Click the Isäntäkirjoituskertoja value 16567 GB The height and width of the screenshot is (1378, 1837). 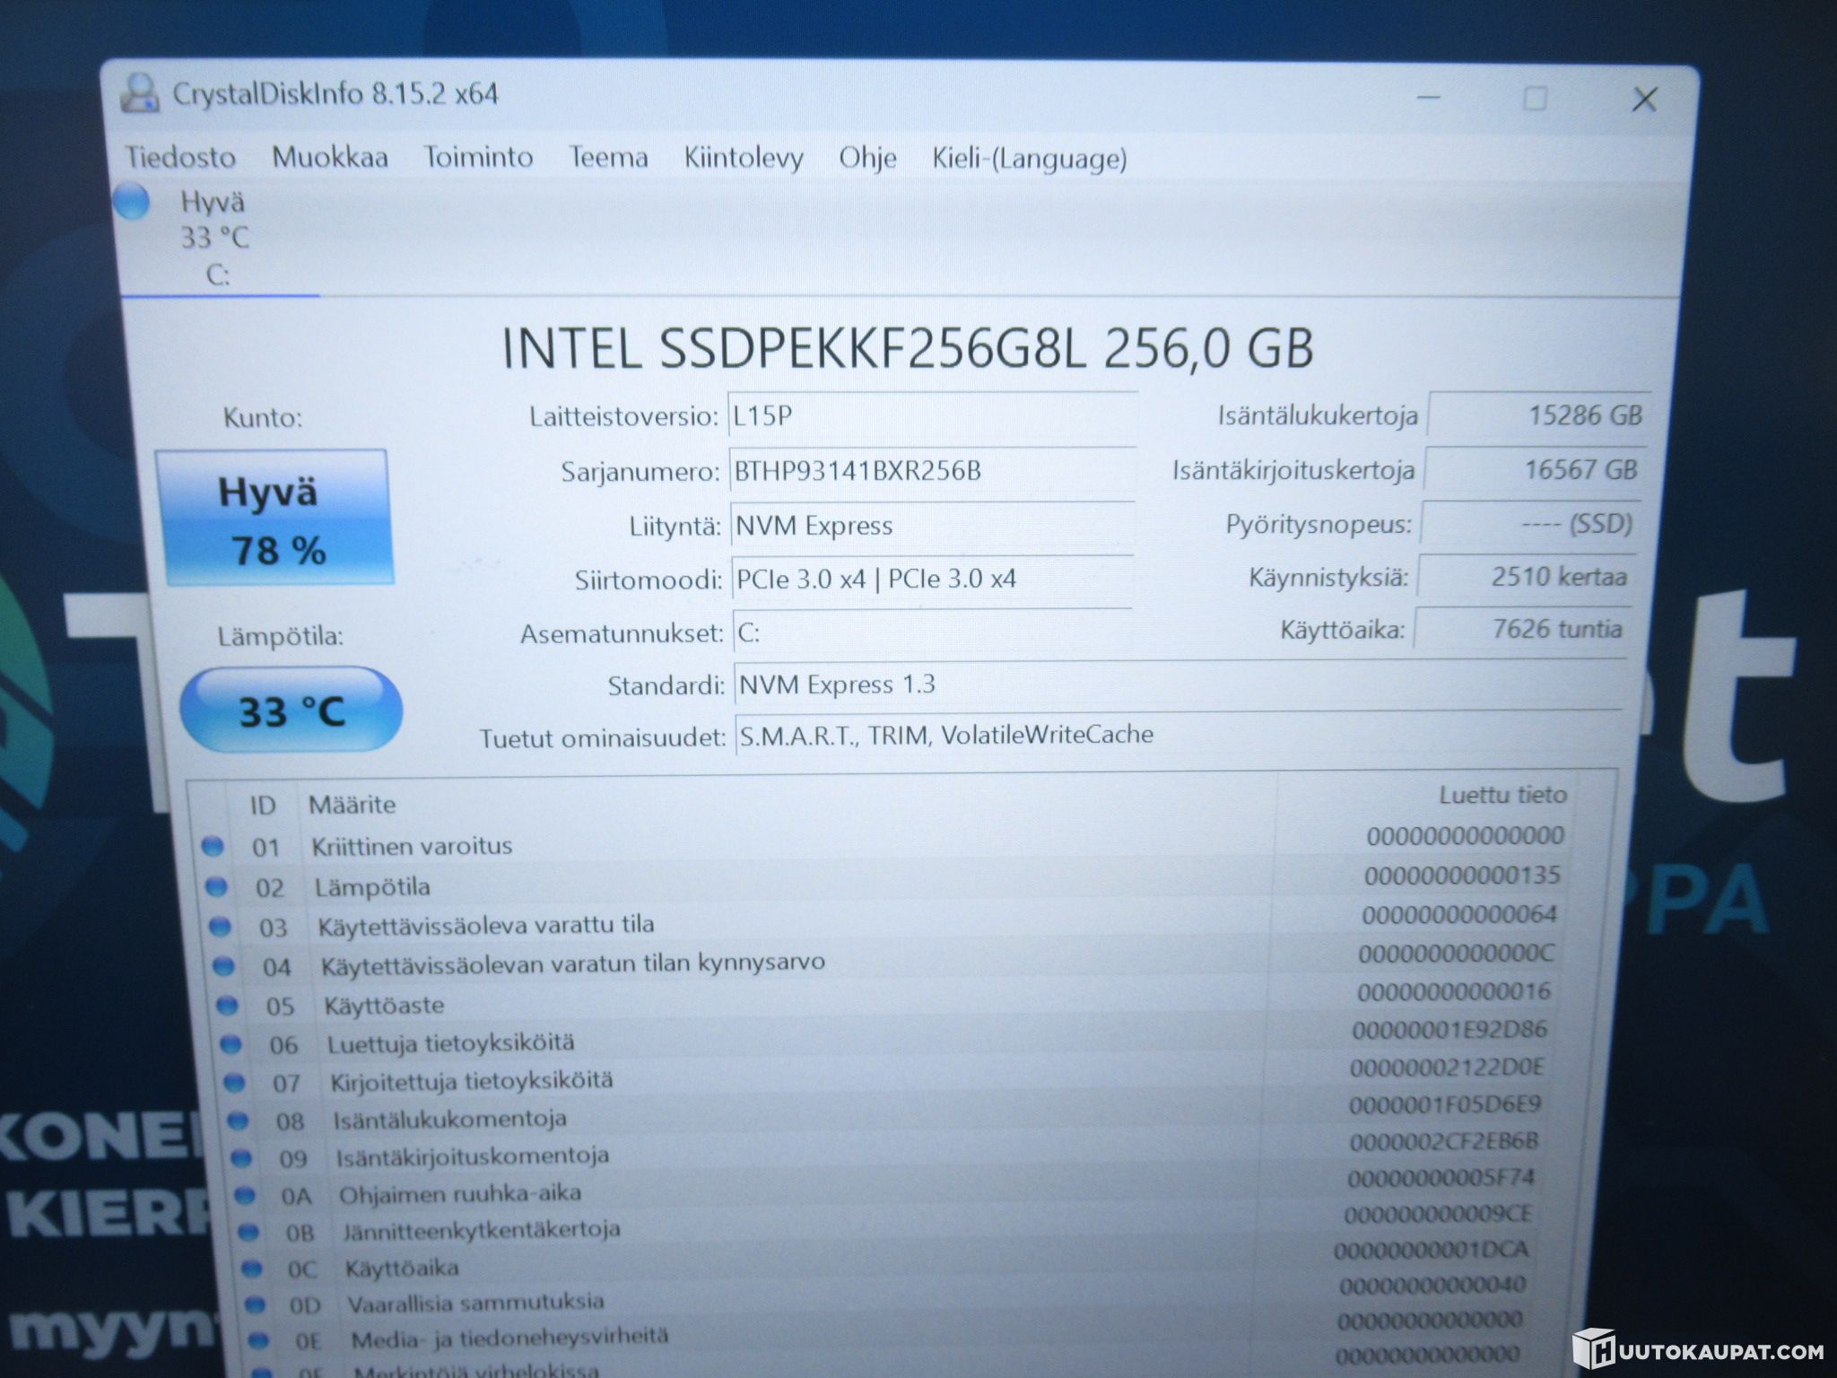pyautogui.click(x=1534, y=469)
